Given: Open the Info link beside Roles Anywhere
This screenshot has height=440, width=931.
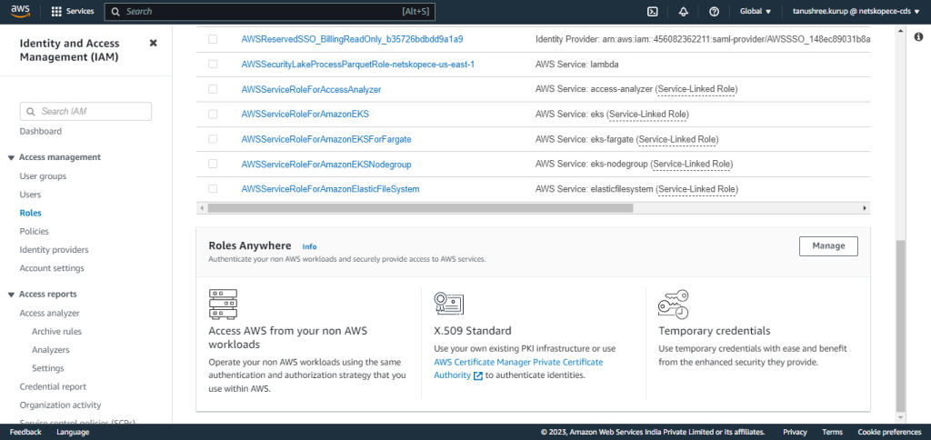Looking at the screenshot, I should (309, 246).
